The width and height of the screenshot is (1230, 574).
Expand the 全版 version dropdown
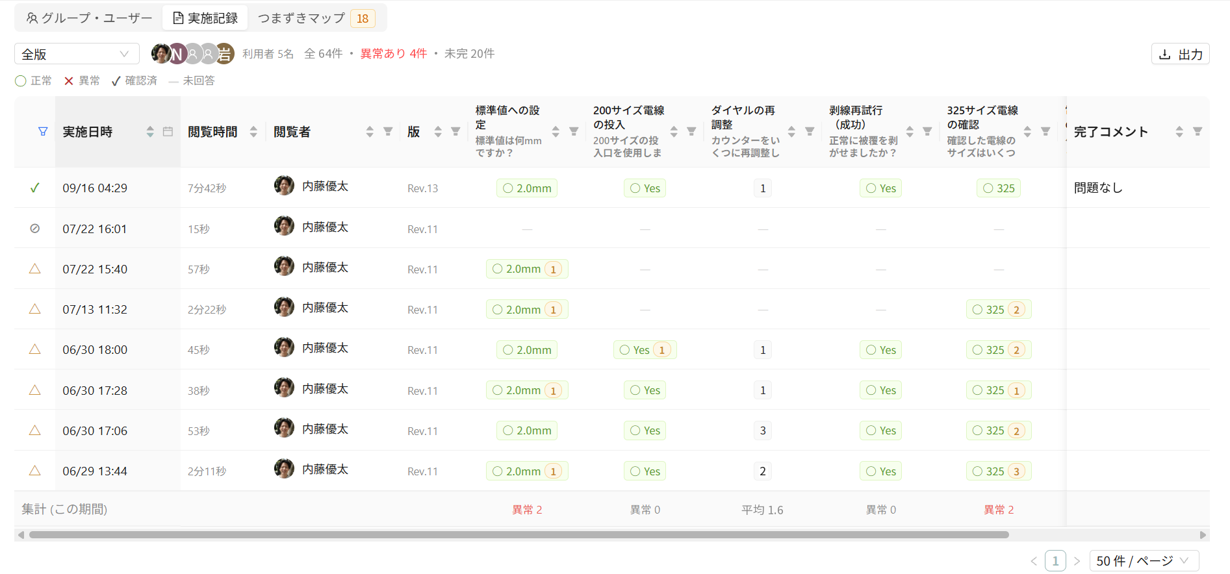77,54
